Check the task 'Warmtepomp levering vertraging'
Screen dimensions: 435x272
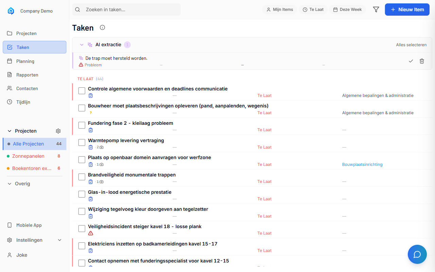pos(82,142)
